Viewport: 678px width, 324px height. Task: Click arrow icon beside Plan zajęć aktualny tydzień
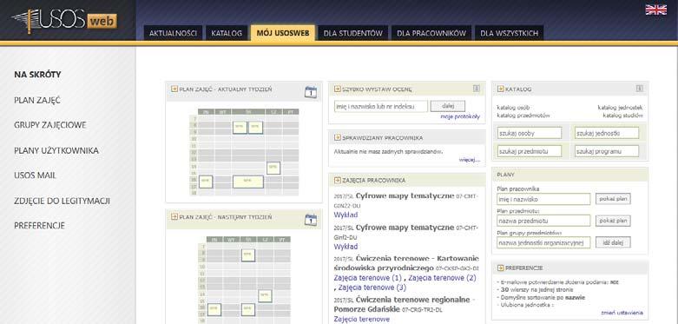point(174,89)
